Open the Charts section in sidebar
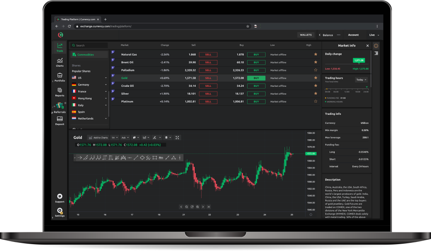Screen dimensions: 431x251 click(x=60, y=62)
